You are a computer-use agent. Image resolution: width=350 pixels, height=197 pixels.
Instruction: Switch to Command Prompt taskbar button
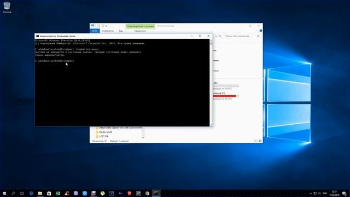[x=156, y=193]
